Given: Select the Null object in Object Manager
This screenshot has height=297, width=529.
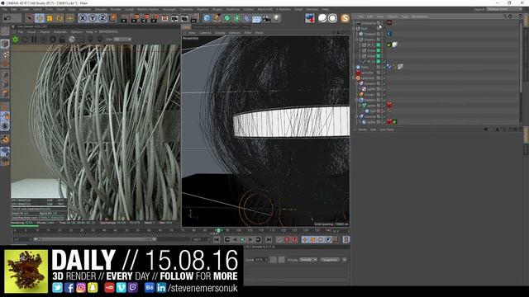Looking at the screenshot, I should [365, 29].
